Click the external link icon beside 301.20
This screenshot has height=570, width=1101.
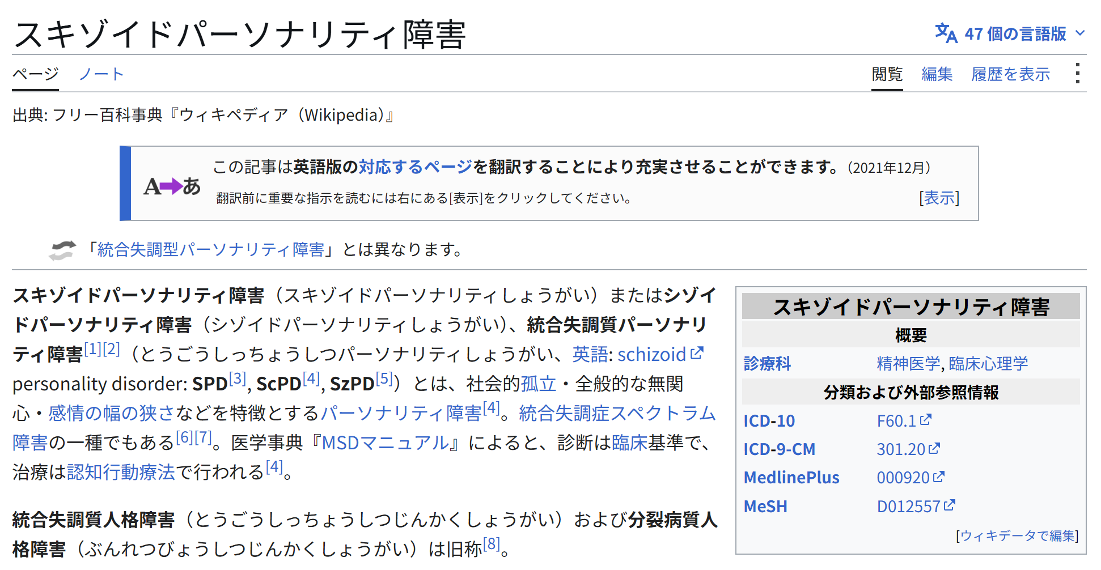(x=934, y=448)
